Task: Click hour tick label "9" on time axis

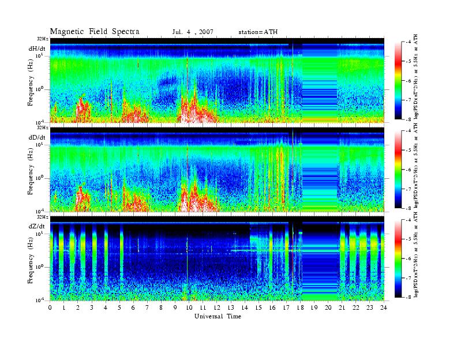Action: point(175,307)
